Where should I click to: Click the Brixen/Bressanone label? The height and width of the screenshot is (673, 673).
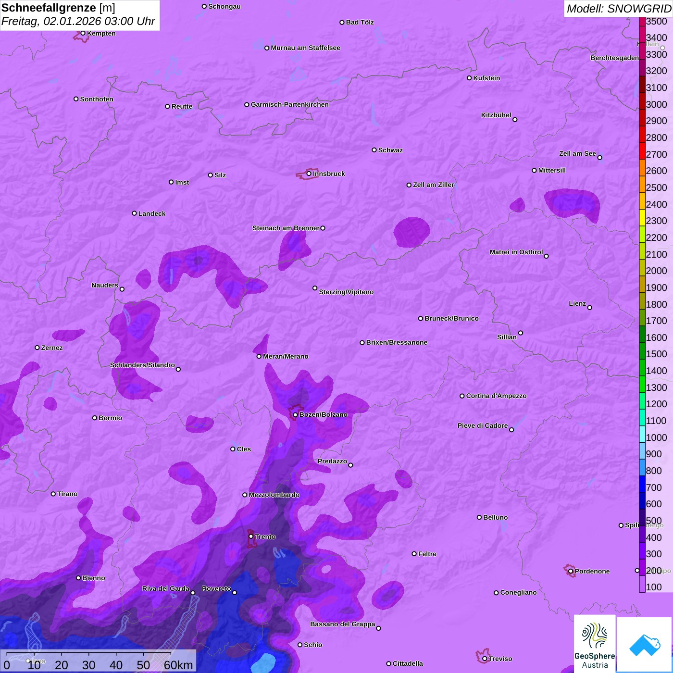click(x=397, y=342)
